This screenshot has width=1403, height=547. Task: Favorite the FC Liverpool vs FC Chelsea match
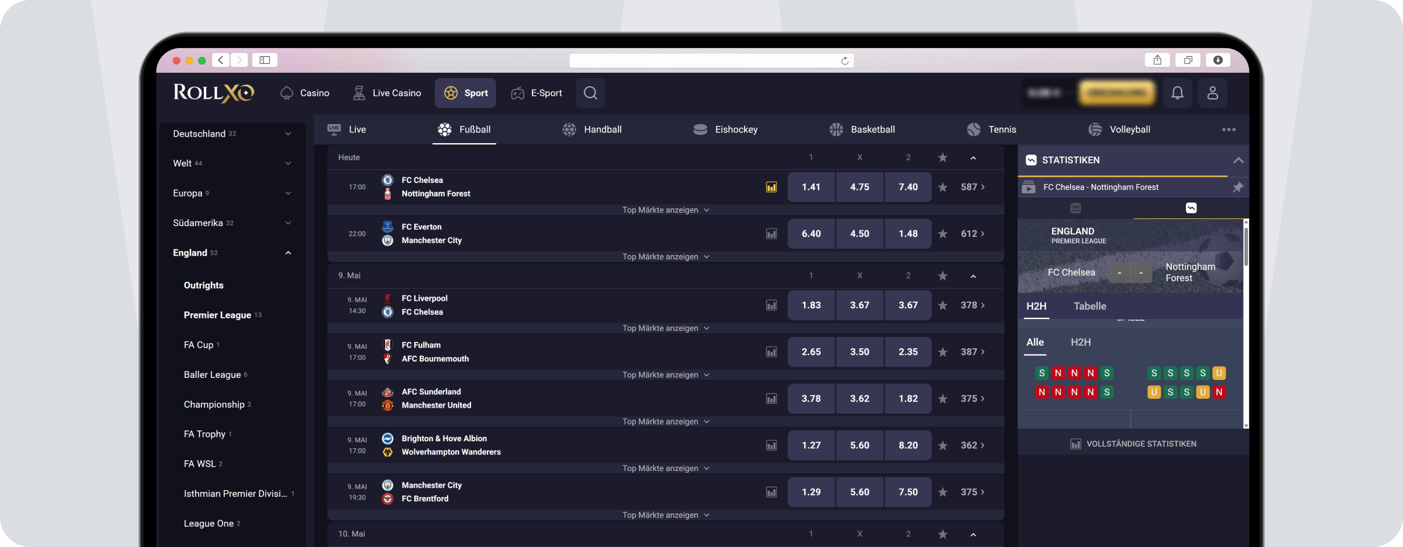click(943, 305)
